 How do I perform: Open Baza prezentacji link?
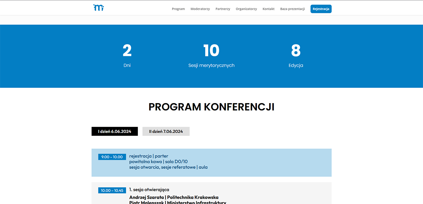[292, 9]
